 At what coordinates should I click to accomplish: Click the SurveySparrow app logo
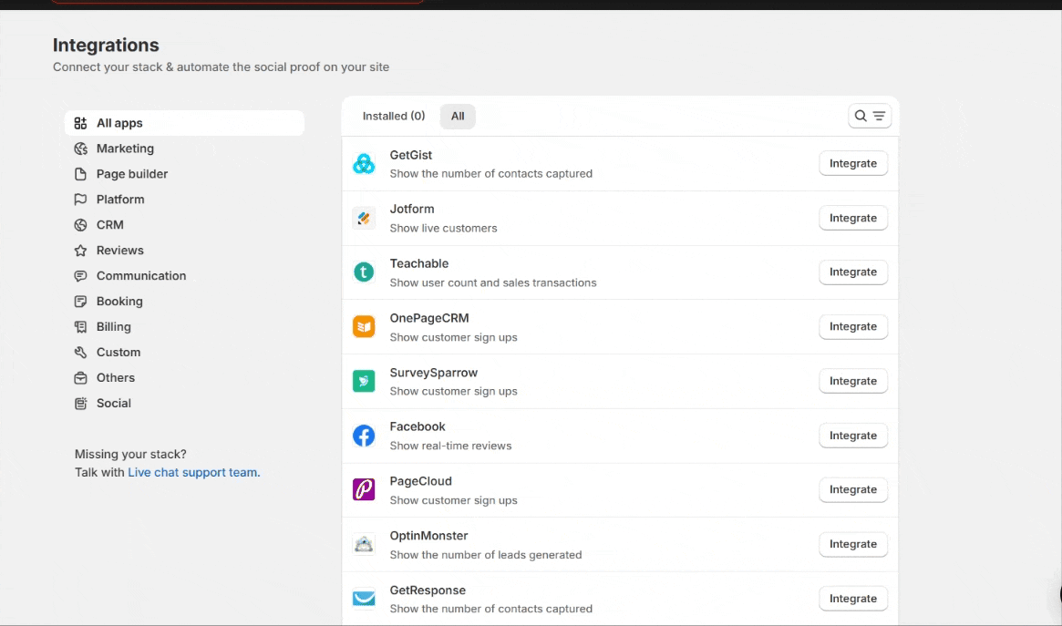(364, 381)
